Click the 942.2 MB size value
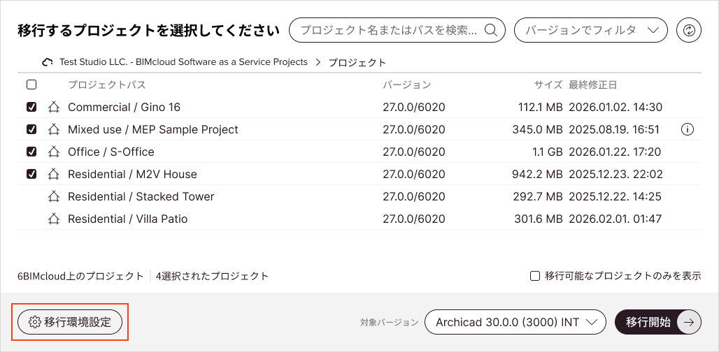 [x=537, y=174]
